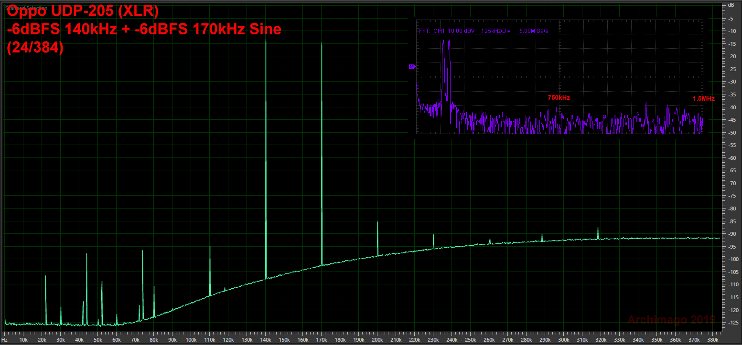Click the "-90" dB axis tick label

pos(731,234)
